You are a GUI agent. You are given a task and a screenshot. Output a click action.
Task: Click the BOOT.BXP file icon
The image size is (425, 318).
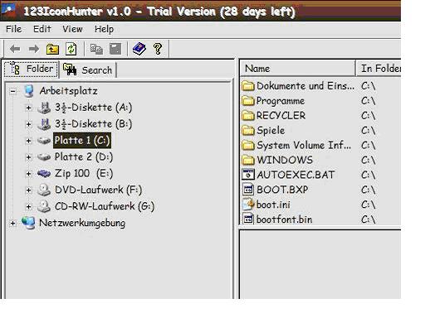pyautogui.click(x=248, y=190)
